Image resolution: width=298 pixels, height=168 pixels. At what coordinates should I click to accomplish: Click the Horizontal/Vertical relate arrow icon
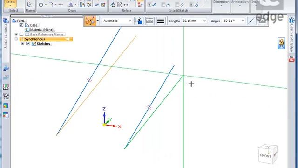126,5
